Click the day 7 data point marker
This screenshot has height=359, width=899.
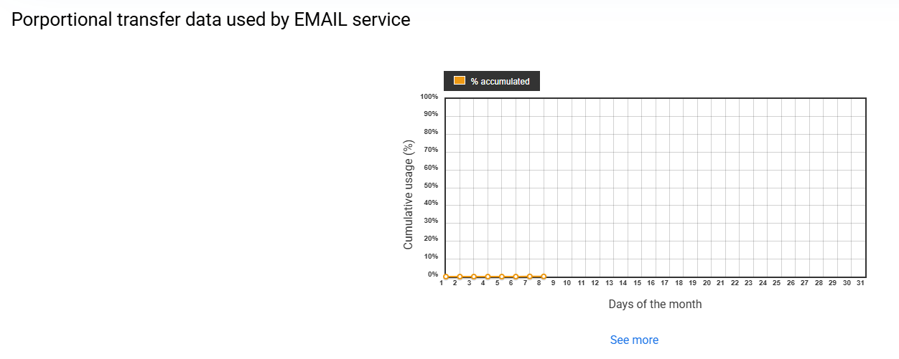pyautogui.click(x=530, y=277)
